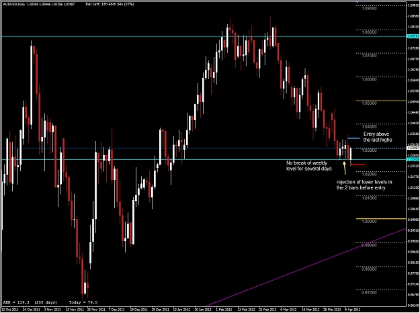Click the 9 Apr 2012 date label

[352, 309]
